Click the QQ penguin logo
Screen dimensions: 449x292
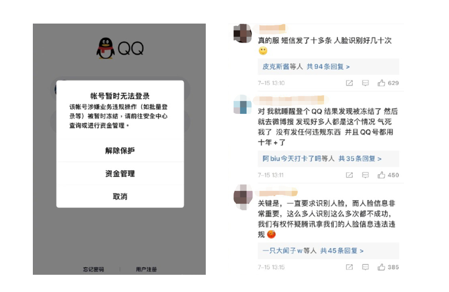(105, 48)
